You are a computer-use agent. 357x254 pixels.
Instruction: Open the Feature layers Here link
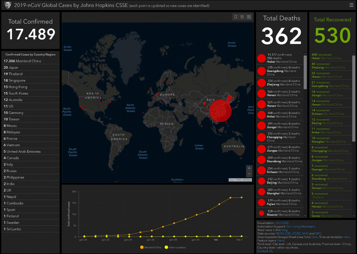[x=280, y=241]
